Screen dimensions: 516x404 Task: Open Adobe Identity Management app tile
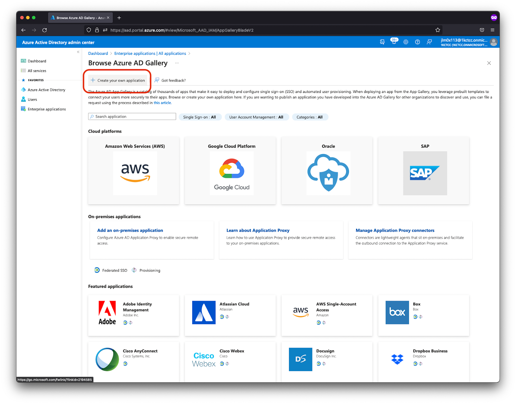(x=134, y=315)
